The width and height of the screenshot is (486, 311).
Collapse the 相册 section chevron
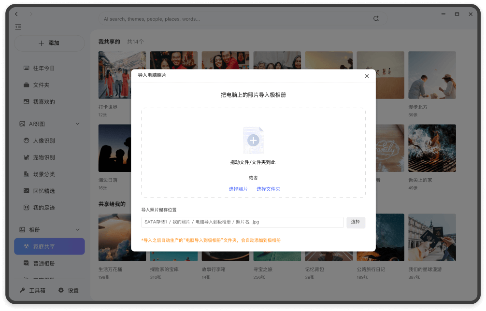point(77,230)
